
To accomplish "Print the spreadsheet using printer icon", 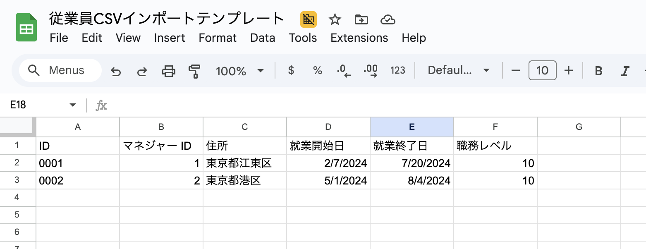I will [168, 71].
